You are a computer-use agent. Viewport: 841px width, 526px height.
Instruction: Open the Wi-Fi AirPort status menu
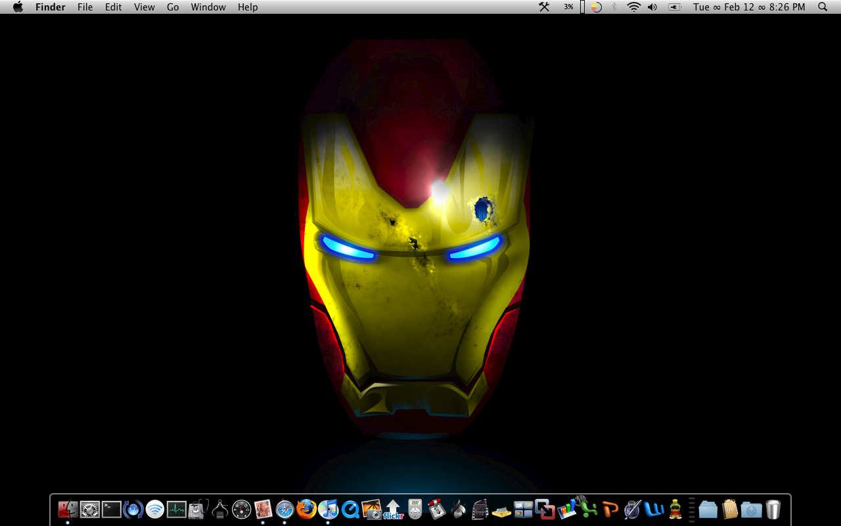pyautogui.click(x=633, y=7)
